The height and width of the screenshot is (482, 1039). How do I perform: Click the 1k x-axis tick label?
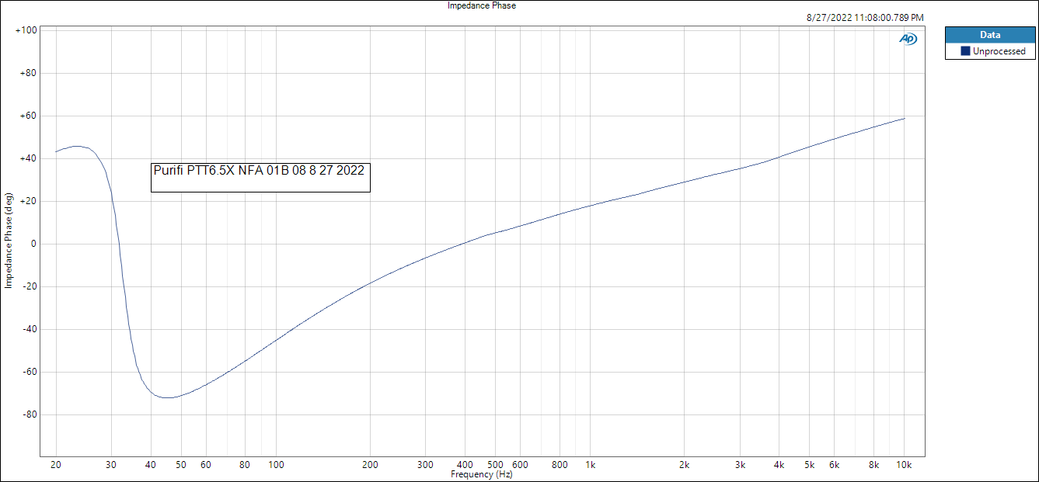(x=591, y=465)
